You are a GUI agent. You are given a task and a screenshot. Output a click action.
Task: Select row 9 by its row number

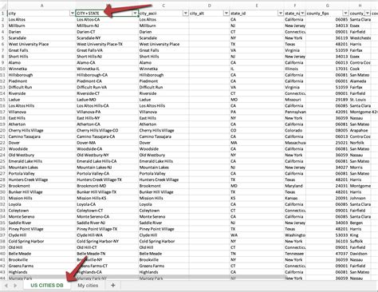click(x=3, y=62)
